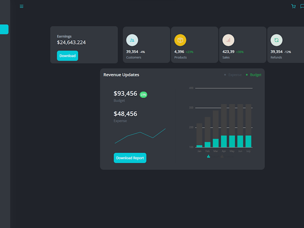Open the hamburger menu icon

pyautogui.click(x=22, y=6)
